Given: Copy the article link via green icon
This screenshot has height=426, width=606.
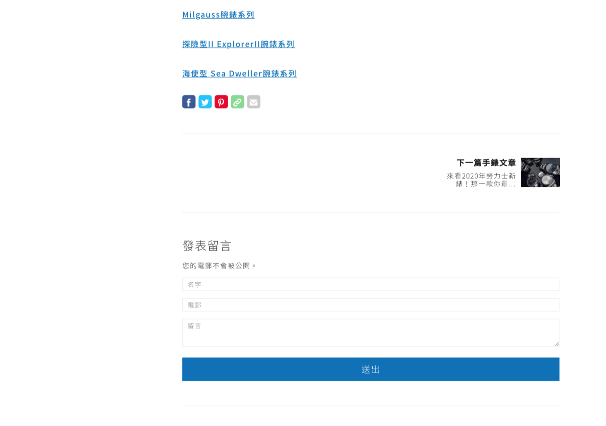Looking at the screenshot, I should pos(238,102).
